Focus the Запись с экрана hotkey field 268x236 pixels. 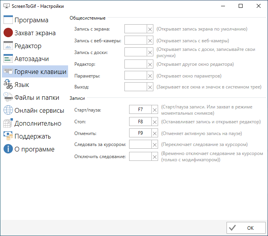coord(136,29)
